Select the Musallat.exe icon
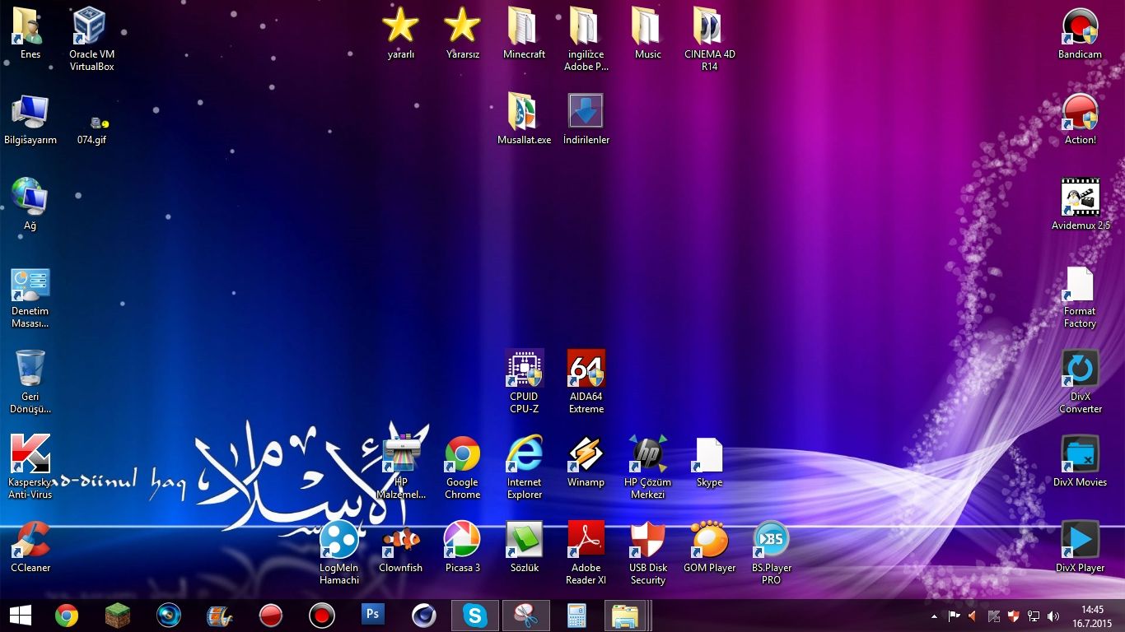This screenshot has height=632, width=1125. [x=524, y=119]
